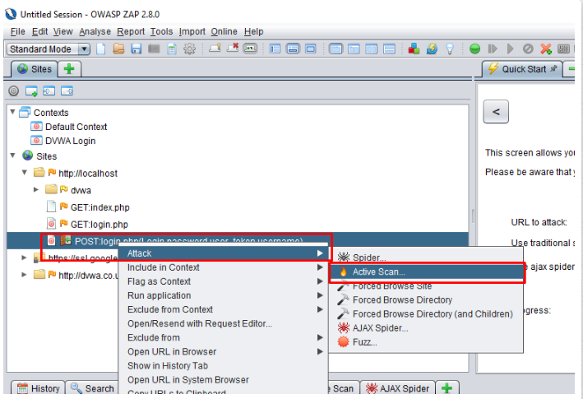
Task: Create a new session from the toolbar
Action: (x=101, y=49)
